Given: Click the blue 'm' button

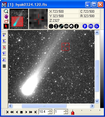Looking at the screenshot, I should tap(91, 26).
